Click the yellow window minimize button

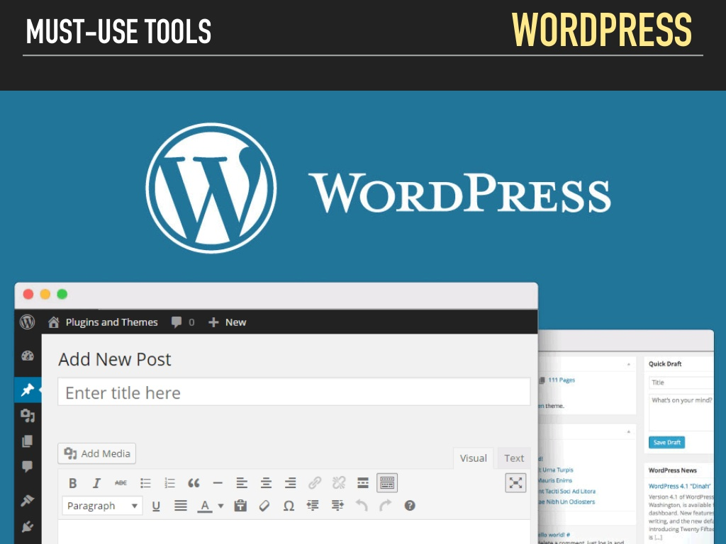[x=45, y=294]
